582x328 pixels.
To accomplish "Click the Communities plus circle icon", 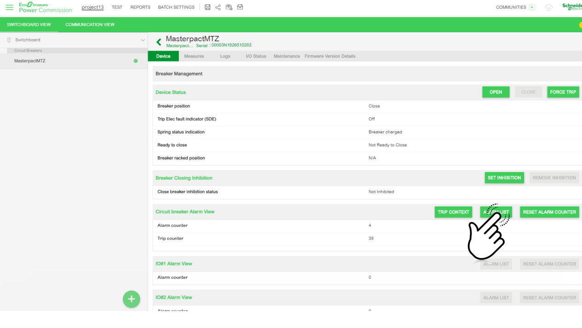I will point(532,7).
